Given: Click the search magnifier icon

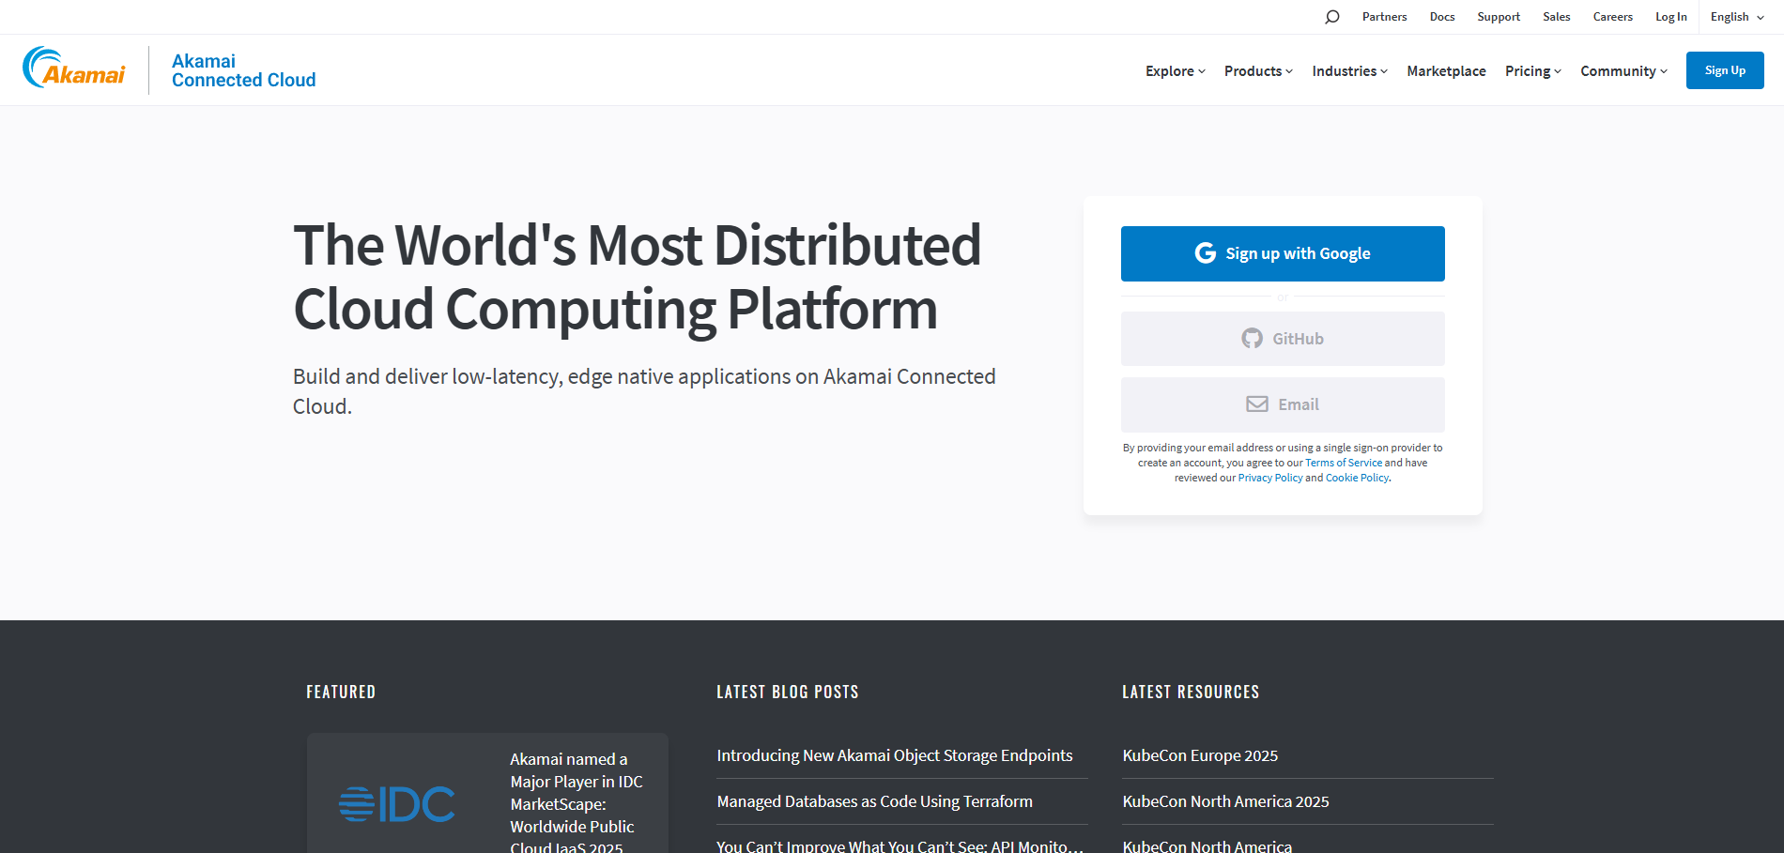Looking at the screenshot, I should pyautogui.click(x=1331, y=17).
